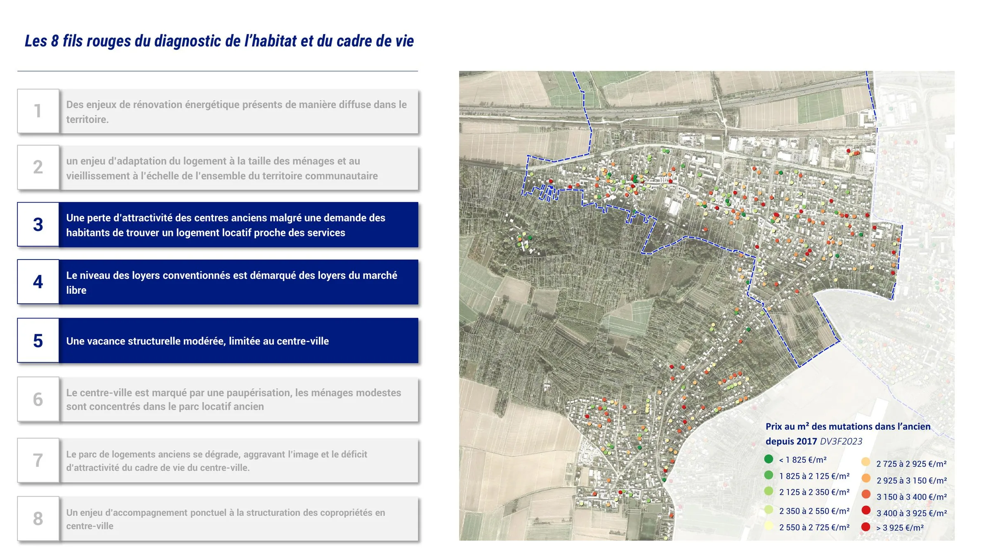The width and height of the screenshot is (990, 557).
Task: Click the '3 150 à 3 400 €/m²' legend dot
Action: click(866, 494)
